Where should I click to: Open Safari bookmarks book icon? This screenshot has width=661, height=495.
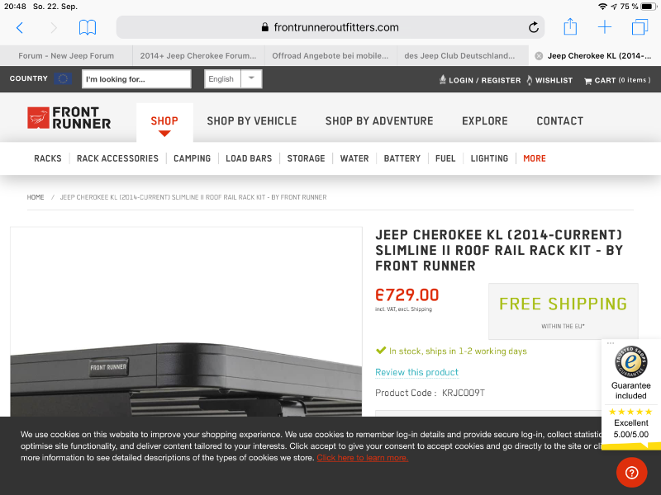coord(88,28)
